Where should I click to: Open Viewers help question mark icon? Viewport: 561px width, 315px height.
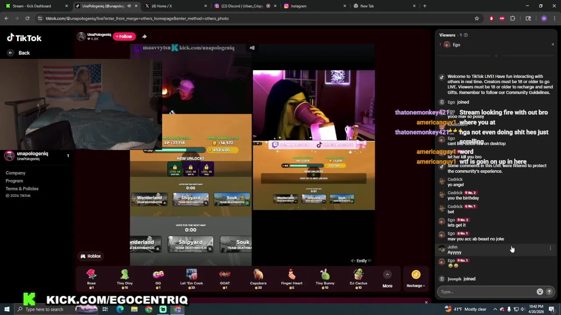(x=465, y=35)
